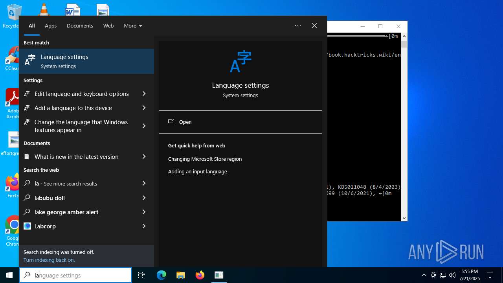Open Task View on the taskbar
The image size is (503, 283).
click(x=141, y=275)
